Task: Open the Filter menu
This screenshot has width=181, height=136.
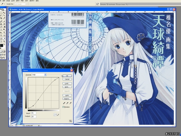Action: pyautogui.click(x=22, y=1)
